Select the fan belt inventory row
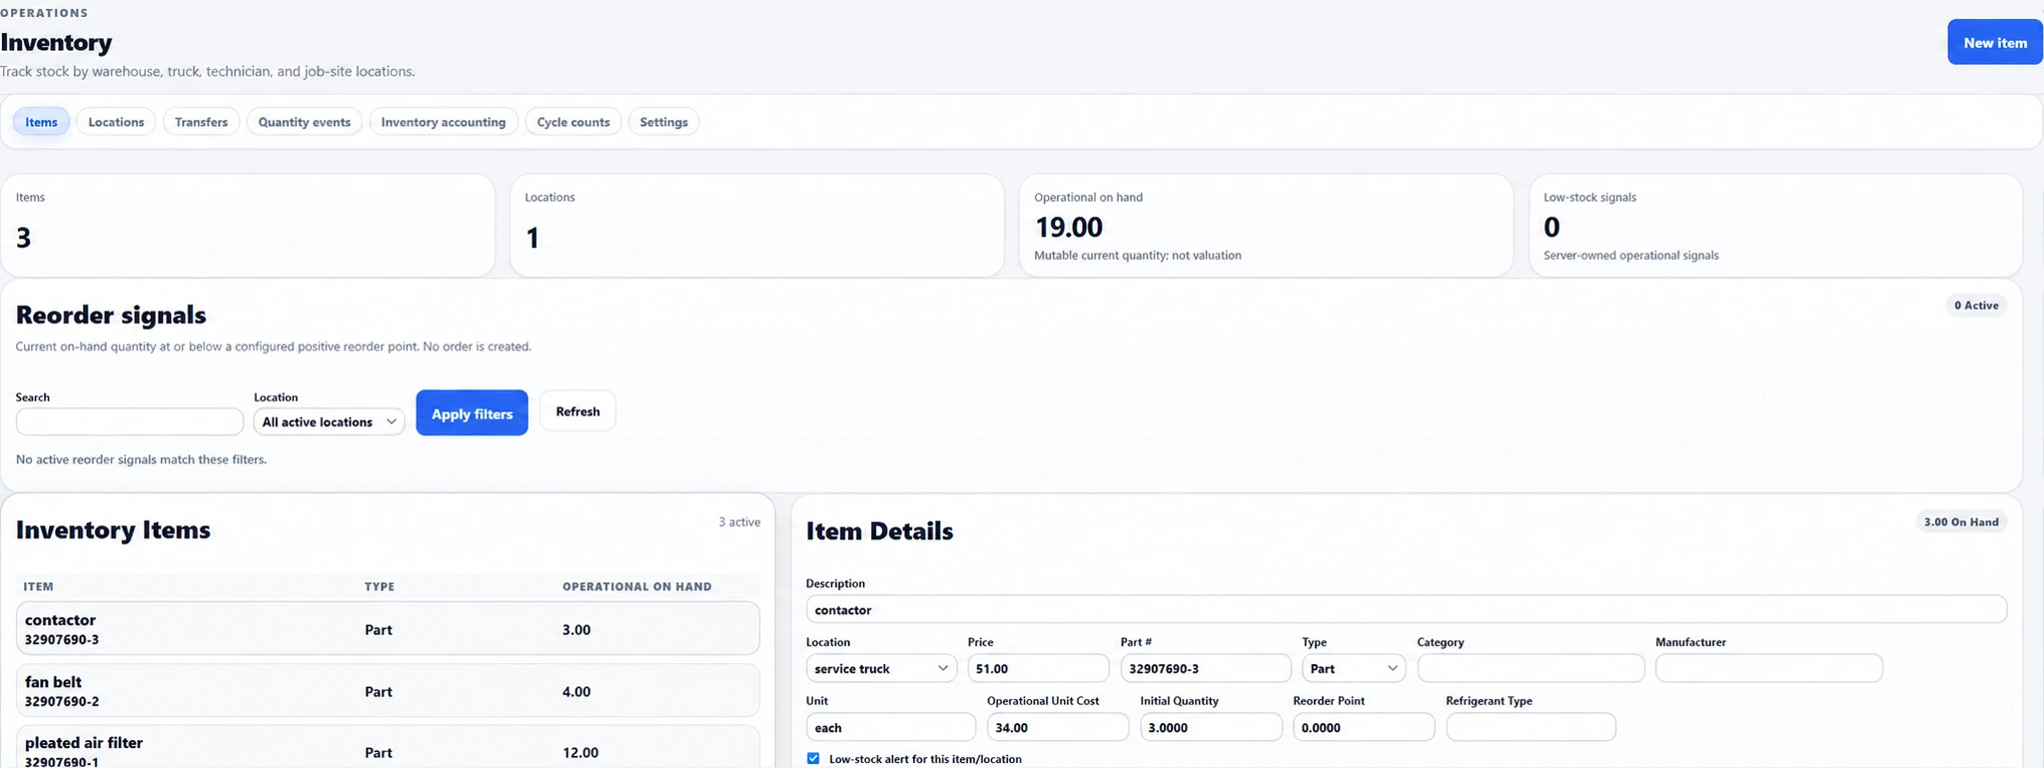 tap(388, 690)
